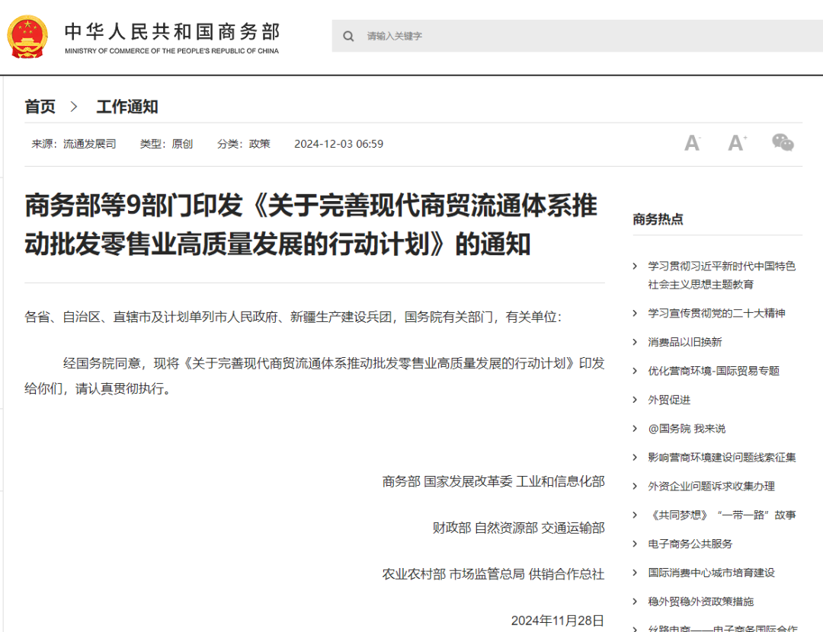Share the article via the WeChat icon
Screen dimensions: 823x632
point(783,143)
